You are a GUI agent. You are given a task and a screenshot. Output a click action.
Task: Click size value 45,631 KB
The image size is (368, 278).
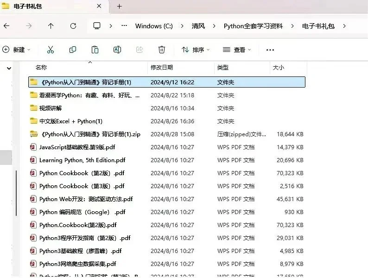(290, 199)
